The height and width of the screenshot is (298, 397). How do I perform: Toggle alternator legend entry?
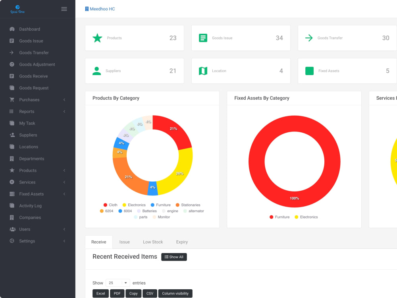pyautogui.click(x=194, y=211)
